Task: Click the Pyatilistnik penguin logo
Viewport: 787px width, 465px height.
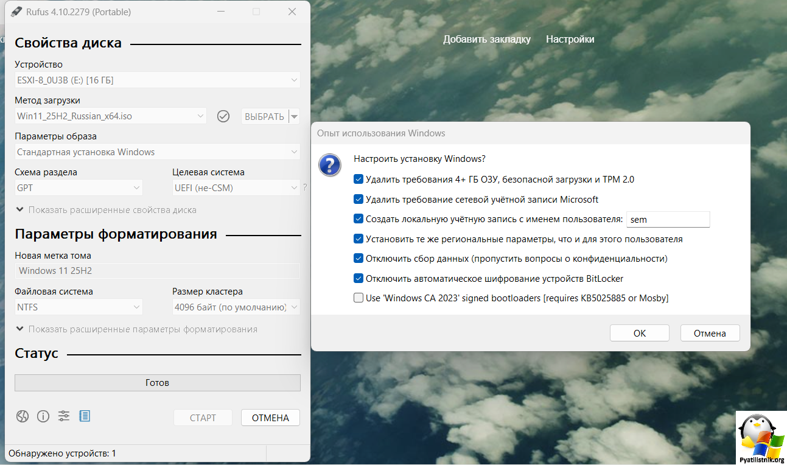Action: pos(761,436)
